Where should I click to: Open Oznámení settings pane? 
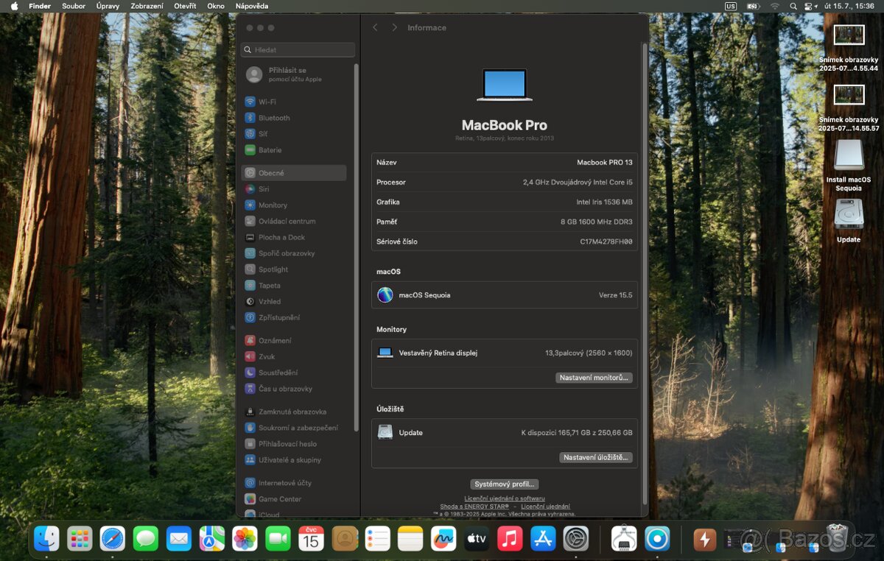point(293,340)
